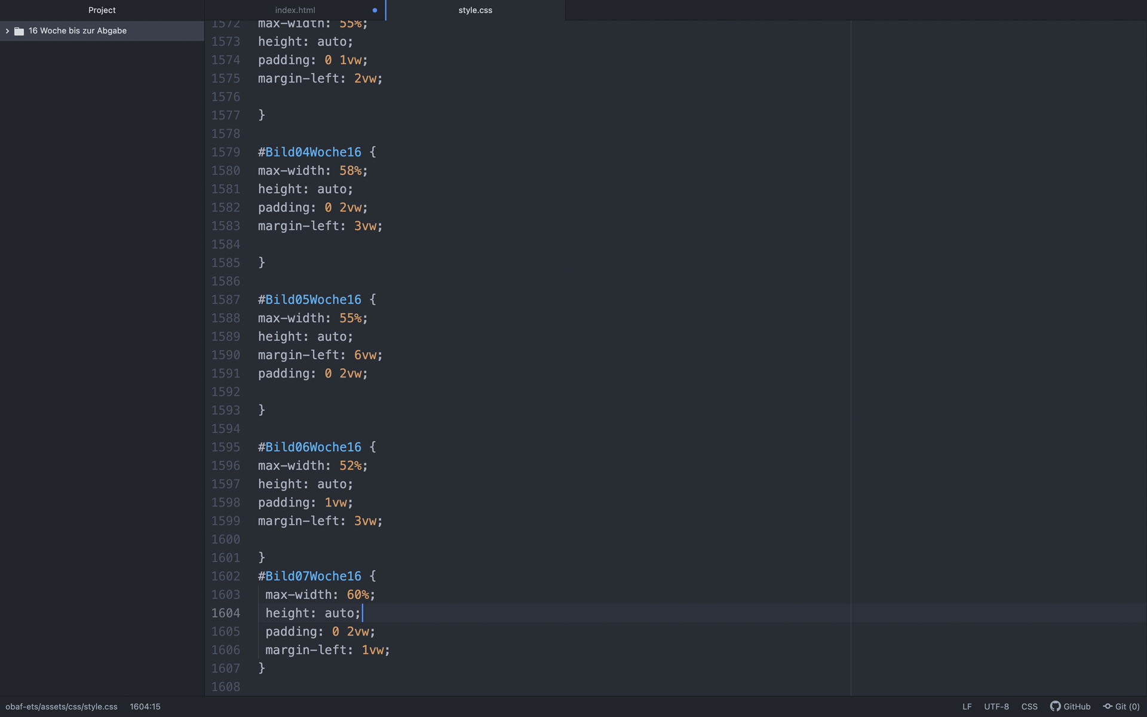Click the git commit icon beside Git (0)
Viewport: 1147px width, 717px height.
[1108, 706]
